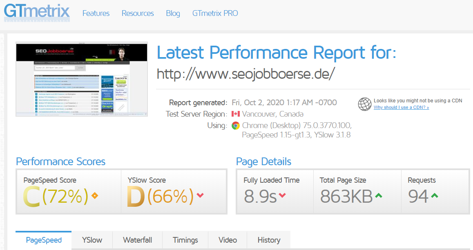Click the orange diamond beside PageSpeed score
The height and width of the screenshot is (250, 473).
pyautogui.click(x=95, y=196)
